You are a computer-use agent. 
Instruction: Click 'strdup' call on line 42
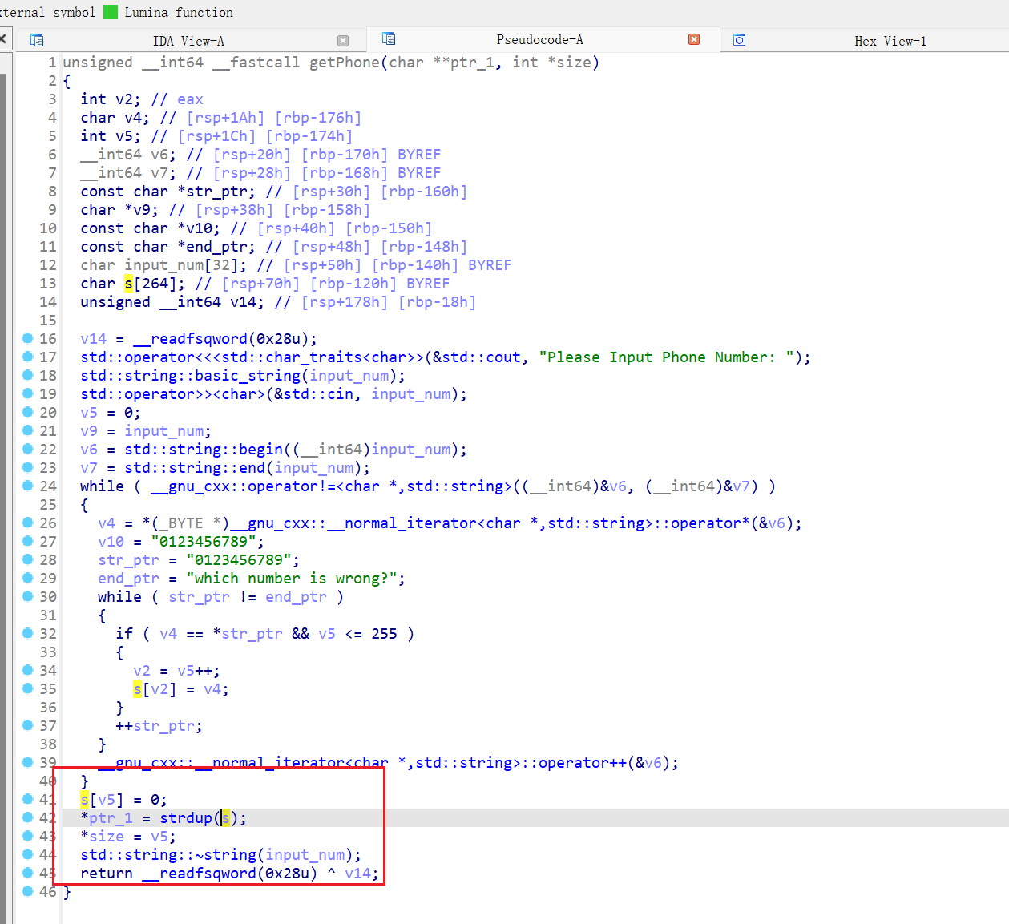coord(186,818)
